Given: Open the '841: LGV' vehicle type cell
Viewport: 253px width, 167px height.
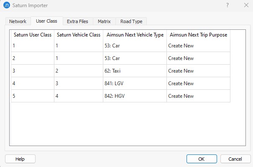Looking at the screenshot, I should pos(135,83).
